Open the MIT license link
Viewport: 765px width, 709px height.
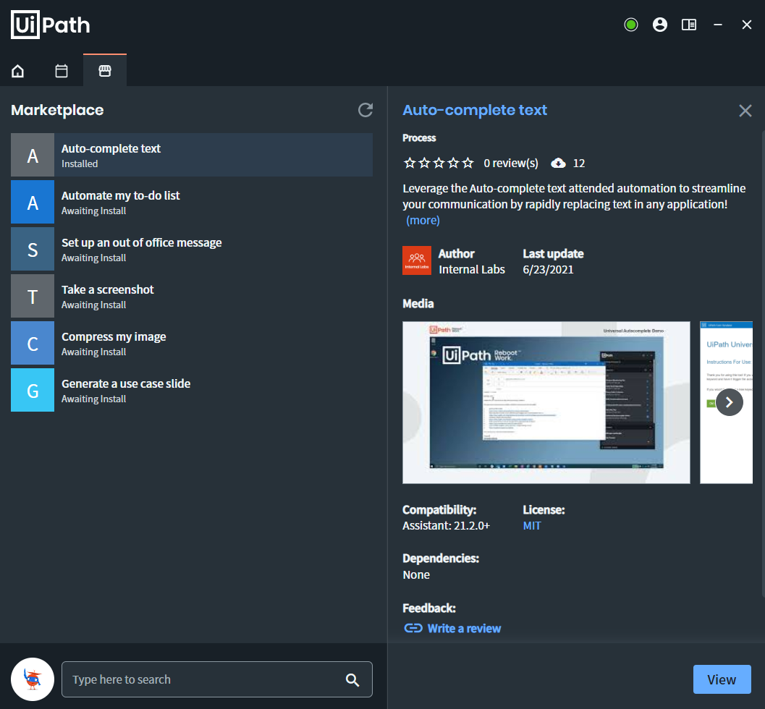(532, 526)
